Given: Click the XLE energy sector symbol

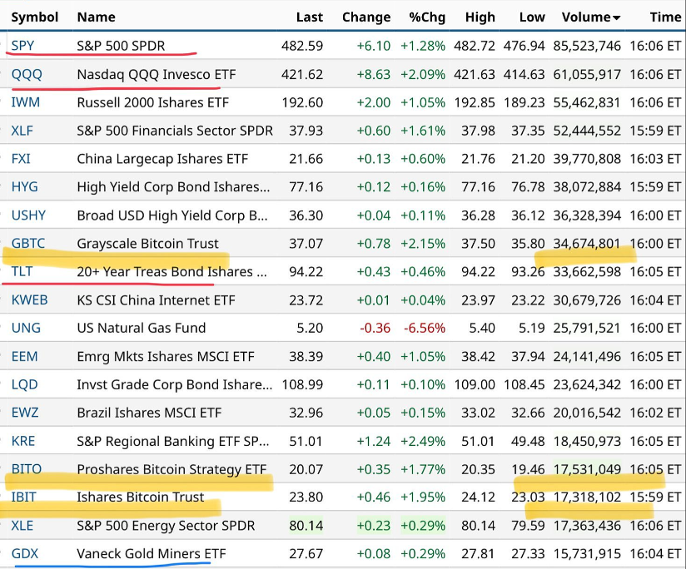Looking at the screenshot, I should pos(22,526).
